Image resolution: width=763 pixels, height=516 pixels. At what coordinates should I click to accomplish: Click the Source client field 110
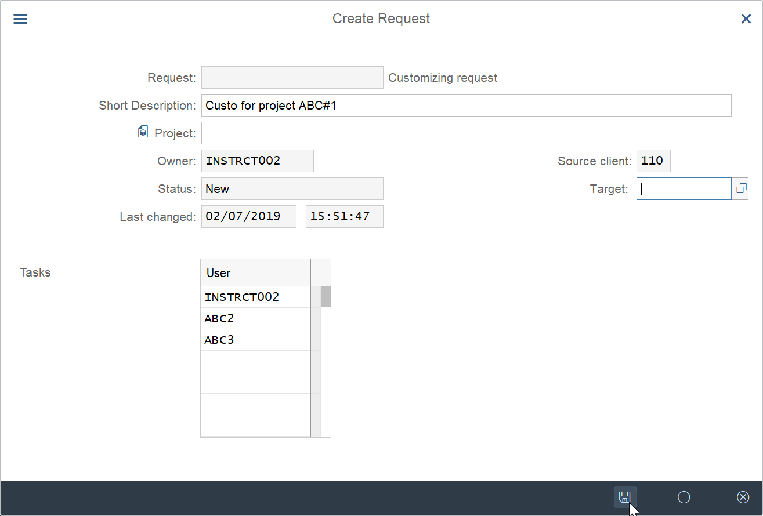click(653, 161)
